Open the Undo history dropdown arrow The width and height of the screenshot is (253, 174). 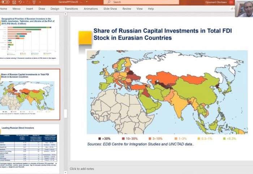coord(24,2)
